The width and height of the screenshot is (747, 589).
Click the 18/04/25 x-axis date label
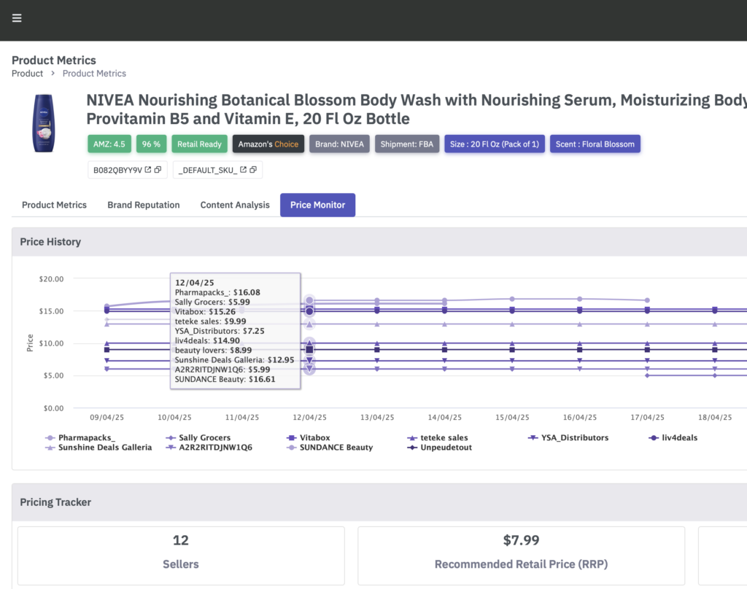tap(715, 417)
